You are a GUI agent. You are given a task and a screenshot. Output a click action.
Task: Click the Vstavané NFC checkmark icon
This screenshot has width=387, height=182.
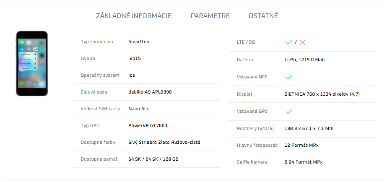289,77
